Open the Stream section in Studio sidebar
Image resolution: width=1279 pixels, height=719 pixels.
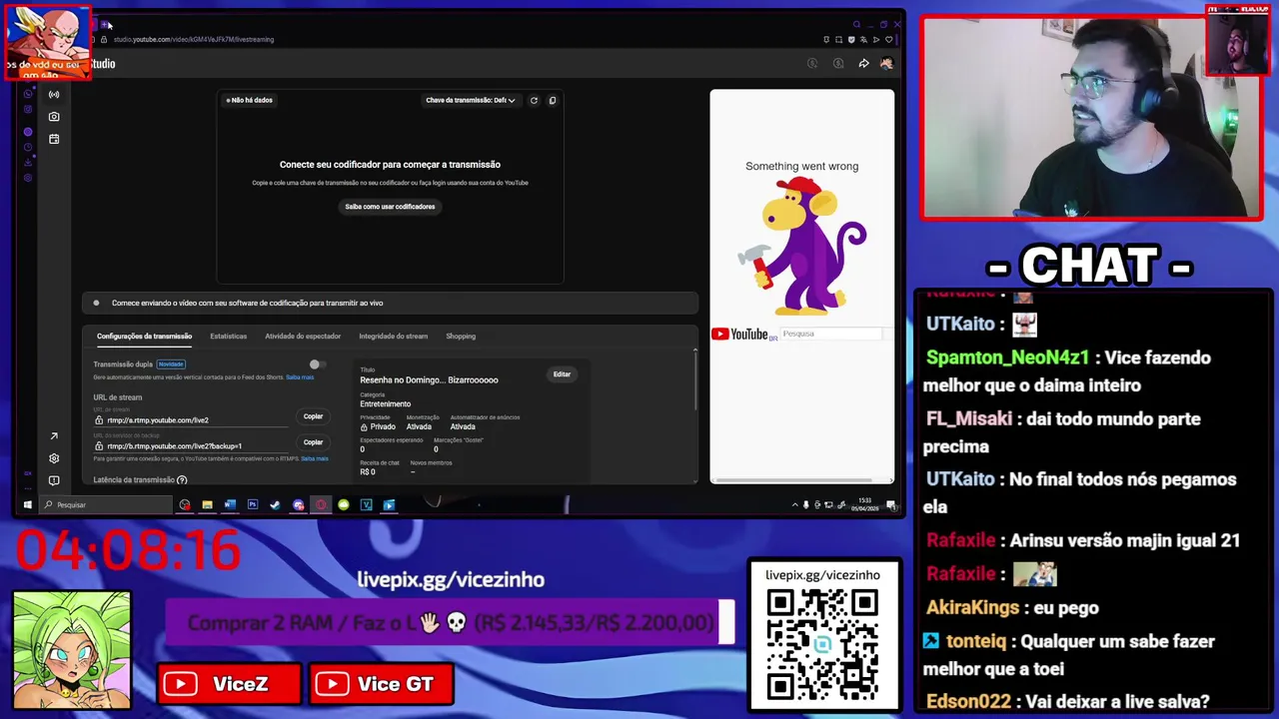point(54,94)
